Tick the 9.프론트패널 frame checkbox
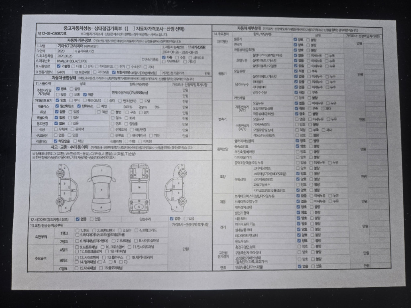Viewport: 411px width, 308px height. pyautogui.click(x=77, y=247)
